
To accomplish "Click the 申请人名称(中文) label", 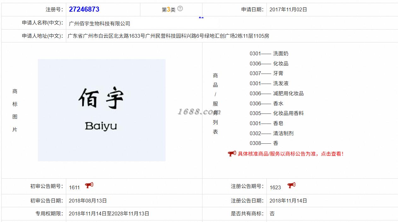I will click(43, 23).
